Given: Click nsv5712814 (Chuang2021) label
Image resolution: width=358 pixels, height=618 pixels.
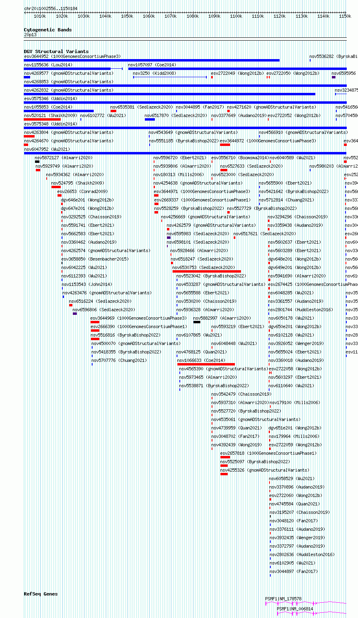Looking at the screenshot, I should point(286,200).
